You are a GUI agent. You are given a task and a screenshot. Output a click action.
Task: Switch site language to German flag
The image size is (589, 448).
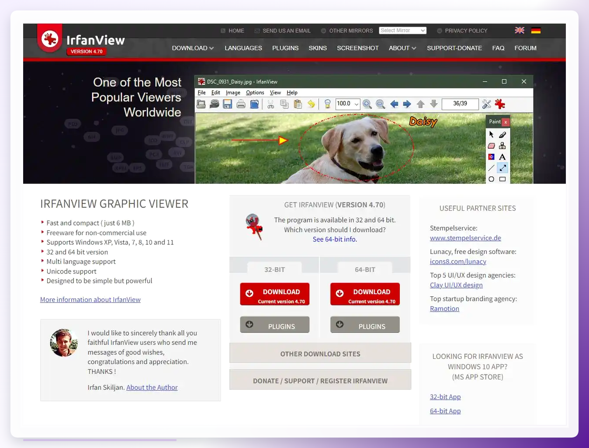[536, 30]
